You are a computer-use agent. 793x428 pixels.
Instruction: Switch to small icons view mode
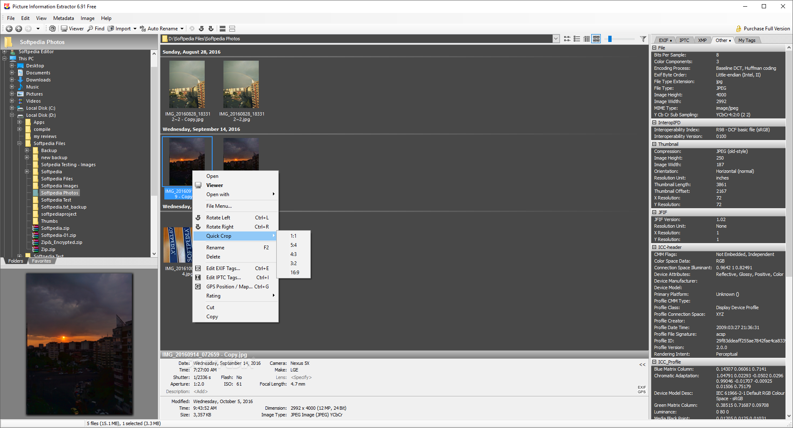pos(567,39)
